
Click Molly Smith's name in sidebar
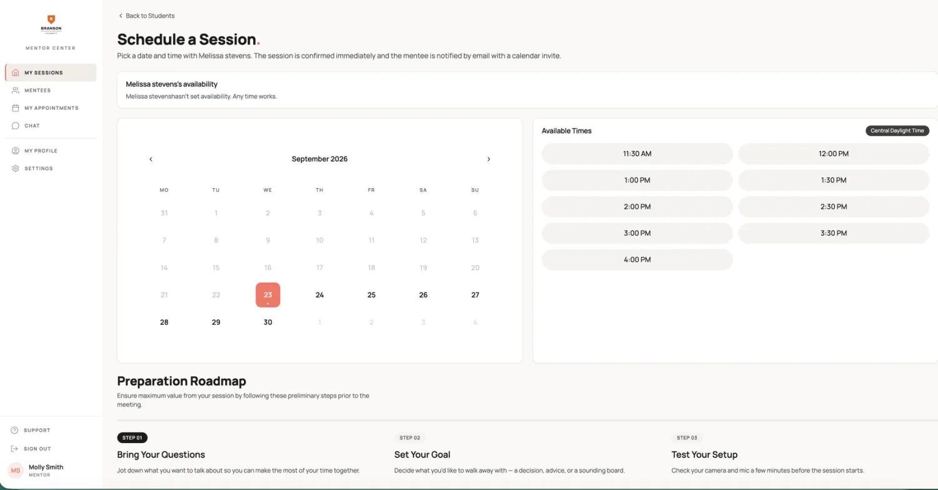coord(46,467)
